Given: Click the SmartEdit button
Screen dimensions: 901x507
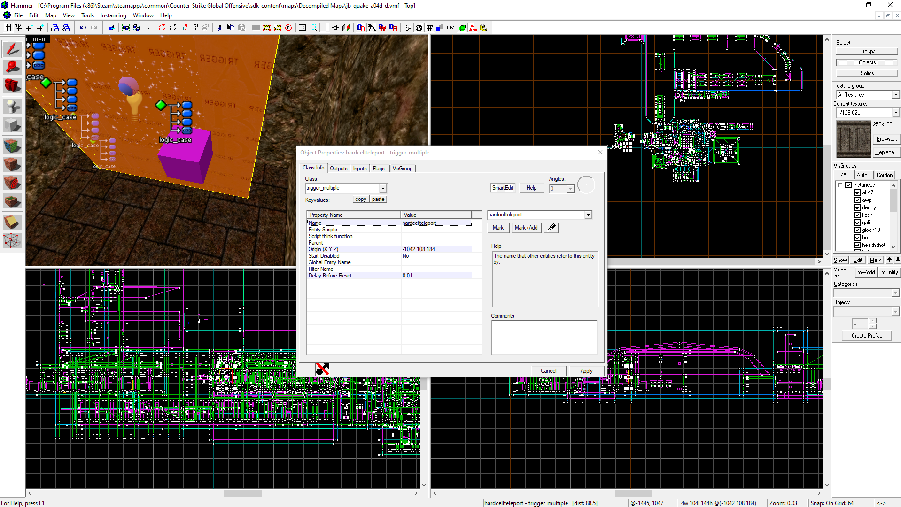Looking at the screenshot, I should (502, 188).
